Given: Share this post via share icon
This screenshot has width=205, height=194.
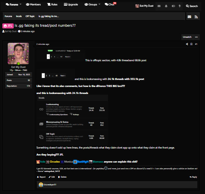Looking at the screenshot, I should pos(187,44).
